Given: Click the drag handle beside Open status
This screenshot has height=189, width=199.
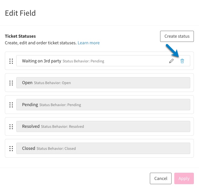Looking at the screenshot, I should point(11,83).
